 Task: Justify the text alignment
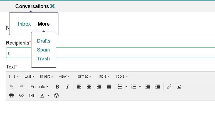pos(109,87)
